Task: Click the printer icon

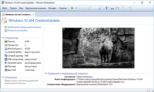Action: tap(6, 66)
